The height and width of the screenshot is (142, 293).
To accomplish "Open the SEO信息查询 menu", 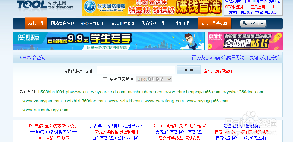I will 92,24.
